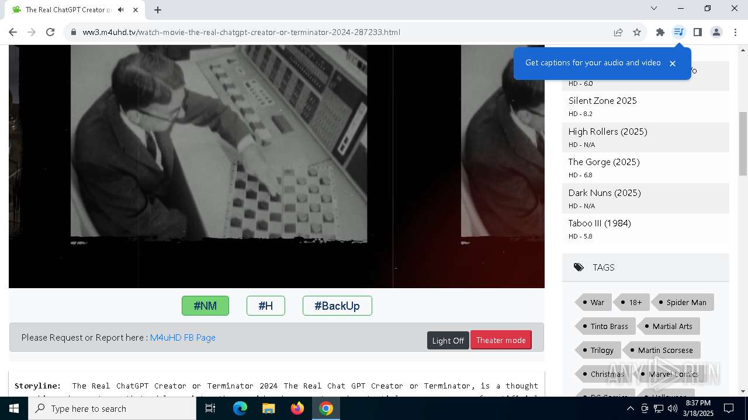The image size is (748, 420).
Task: Open the notification center
Action: pyautogui.click(x=729, y=408)
